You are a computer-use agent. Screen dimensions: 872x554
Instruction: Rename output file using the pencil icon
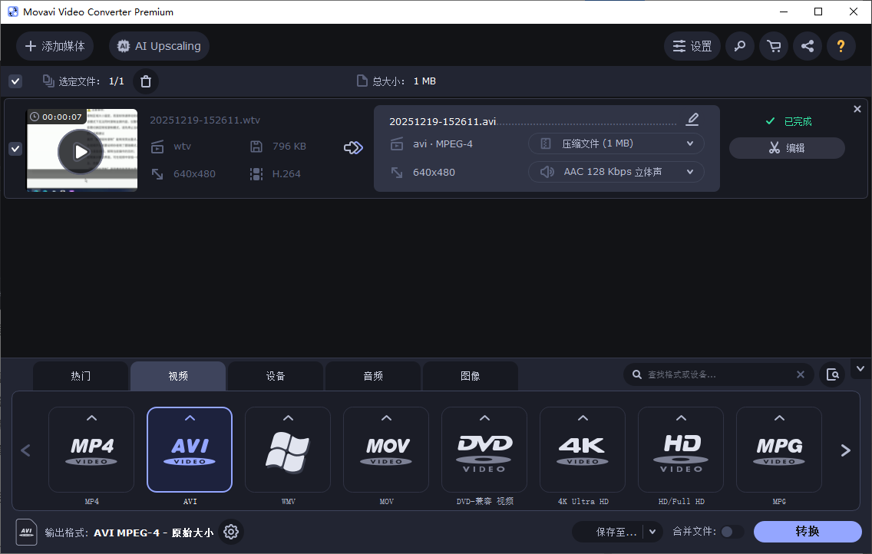pos(692,119)
